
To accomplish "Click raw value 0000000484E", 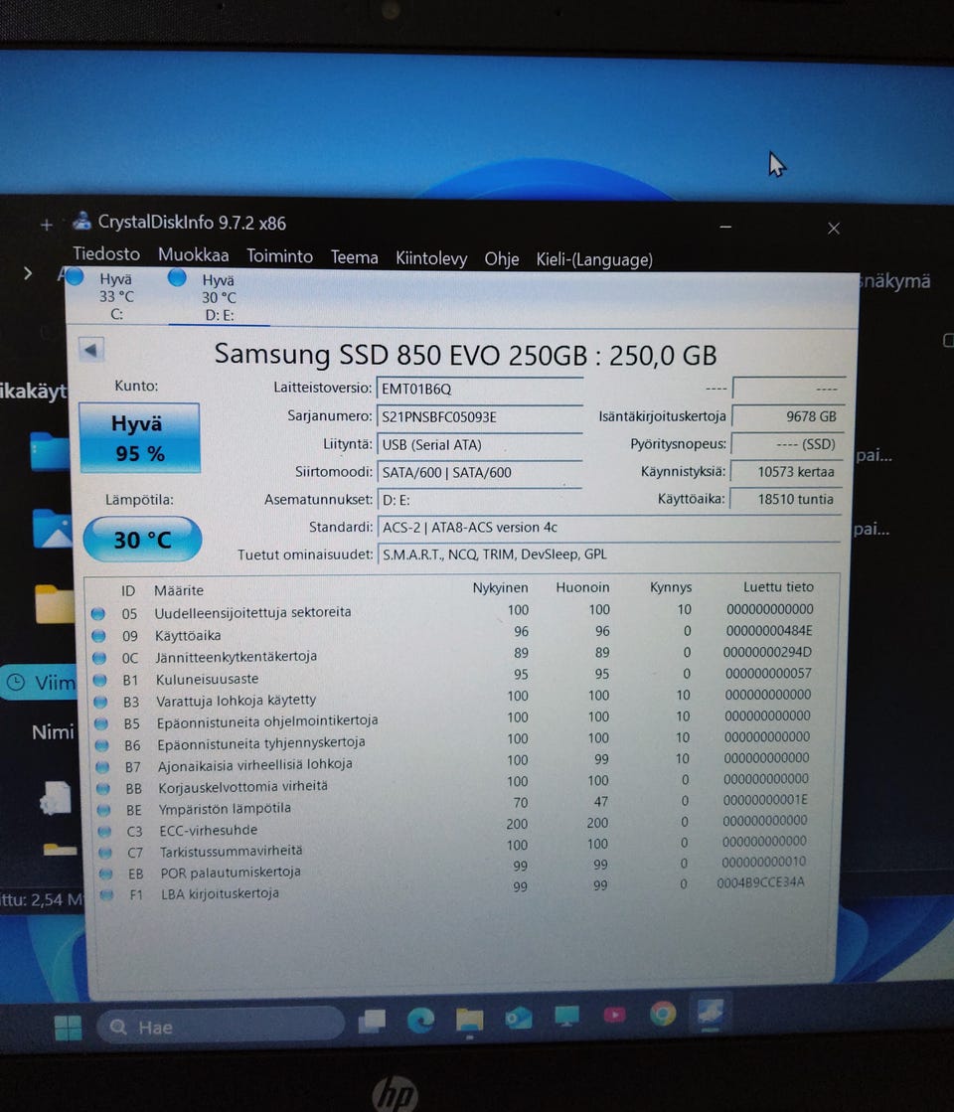I will point(769,630).
